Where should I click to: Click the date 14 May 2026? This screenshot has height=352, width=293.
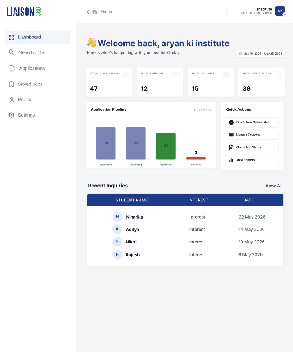click(x=252, y=230)
